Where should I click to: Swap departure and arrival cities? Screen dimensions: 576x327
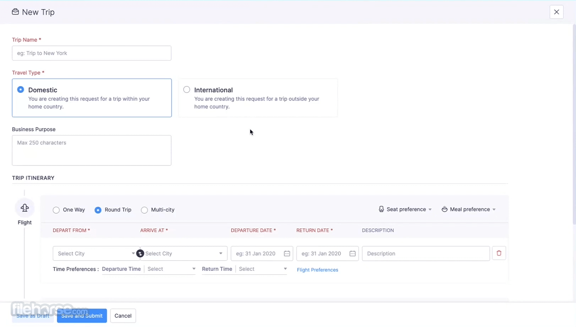click(x=140, y=254)
